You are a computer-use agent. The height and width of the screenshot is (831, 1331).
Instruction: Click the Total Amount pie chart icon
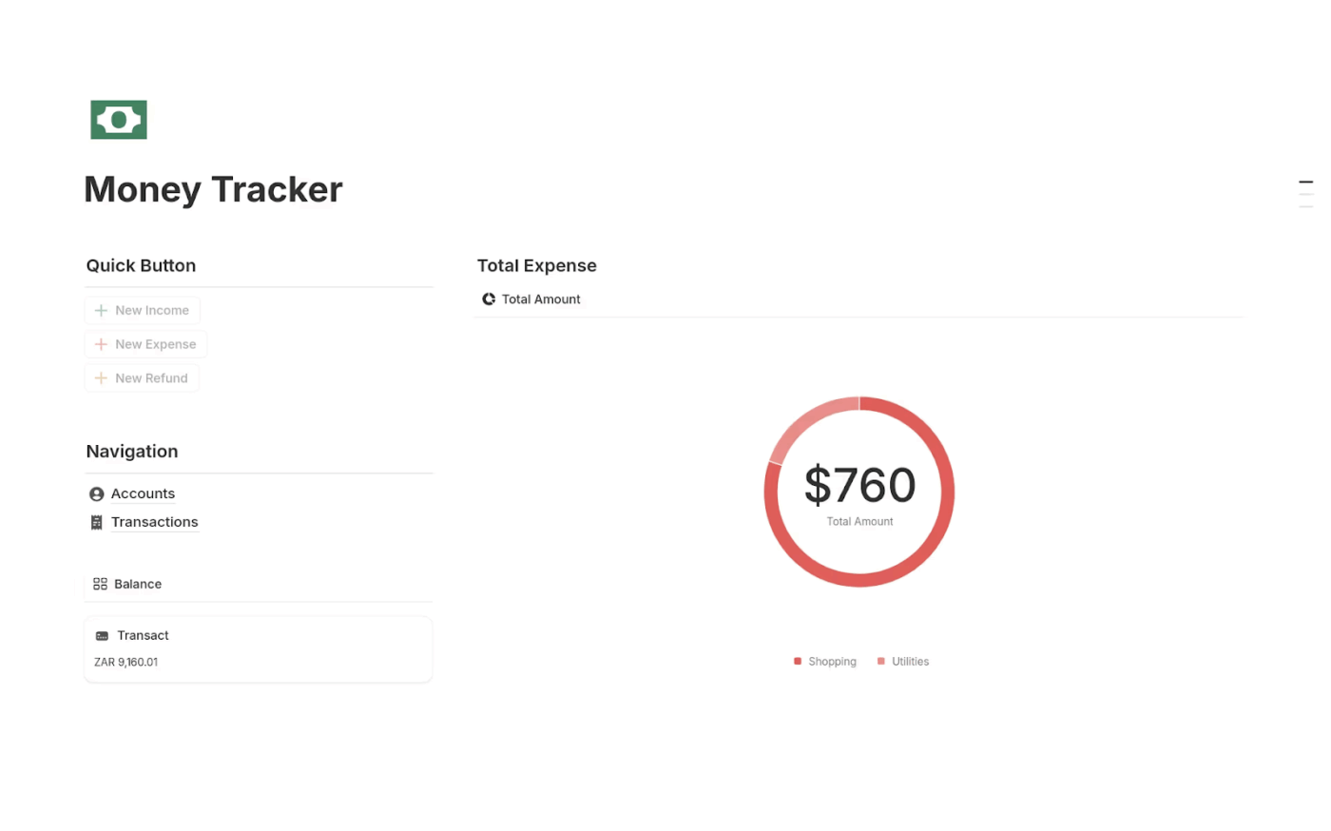pos(488,299)
